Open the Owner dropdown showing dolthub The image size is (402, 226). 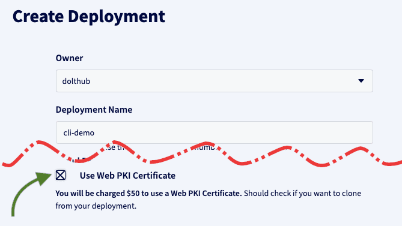click(x=215, y=81)
